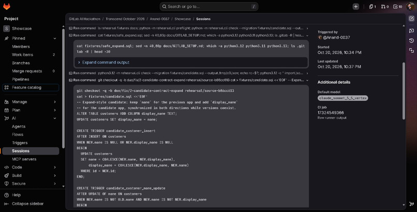This screenshot has width=417, height=212.
Task: Click the Showcase project avatar
Action: 6,28
